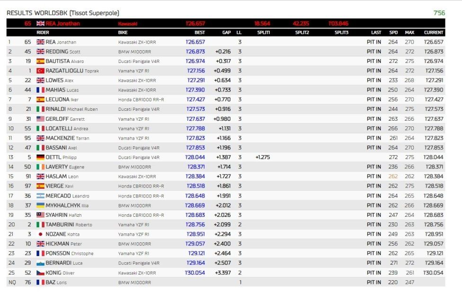The image size is (462, 293).
Task: Click the UK flag beside HASLAM Leon
Action: click(x=40, y=176)
